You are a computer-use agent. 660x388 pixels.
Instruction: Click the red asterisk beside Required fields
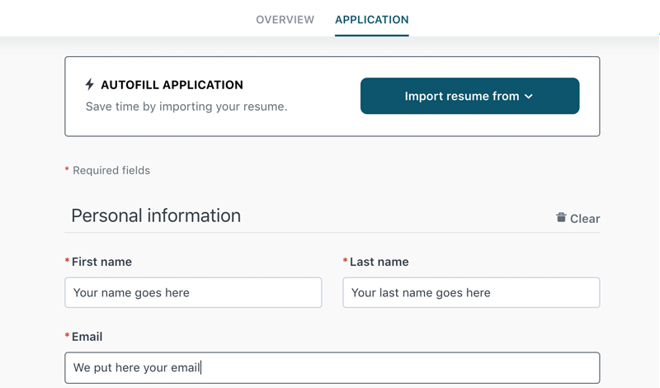67,169
